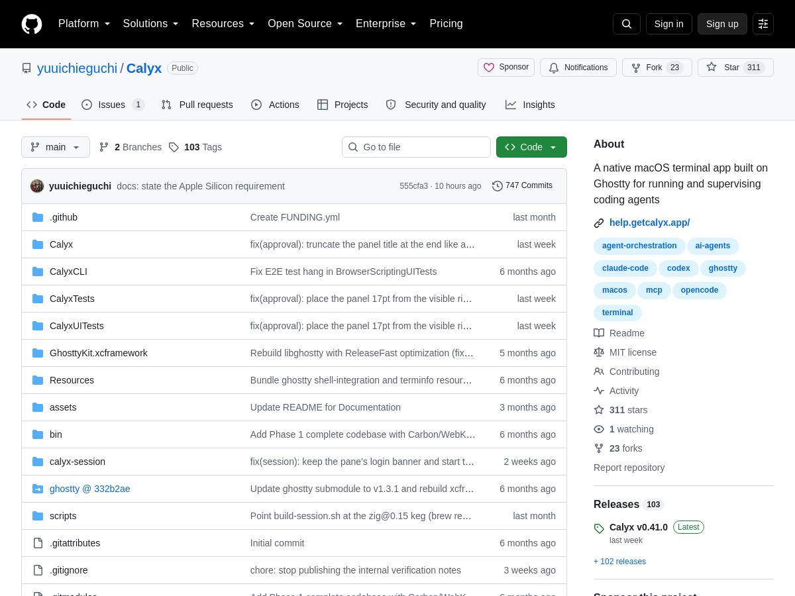Go to the Actions tab
Image resolution: width=795 pixels, height=596 pixels.
tap(275, 105)
